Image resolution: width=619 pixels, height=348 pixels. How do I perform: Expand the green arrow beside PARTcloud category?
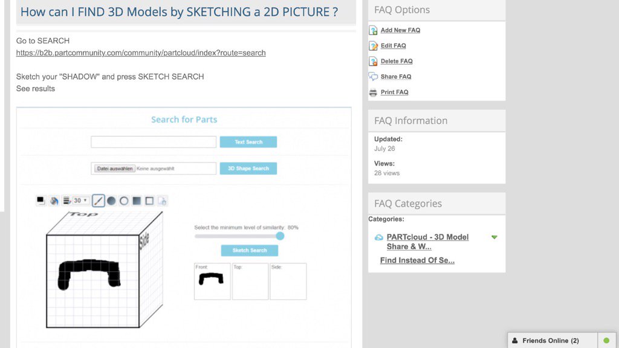tap(494, 237)
